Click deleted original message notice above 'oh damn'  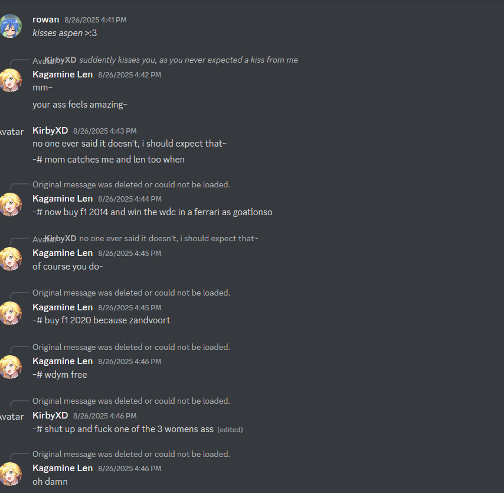pyautogui.click(x=131, y=454)
